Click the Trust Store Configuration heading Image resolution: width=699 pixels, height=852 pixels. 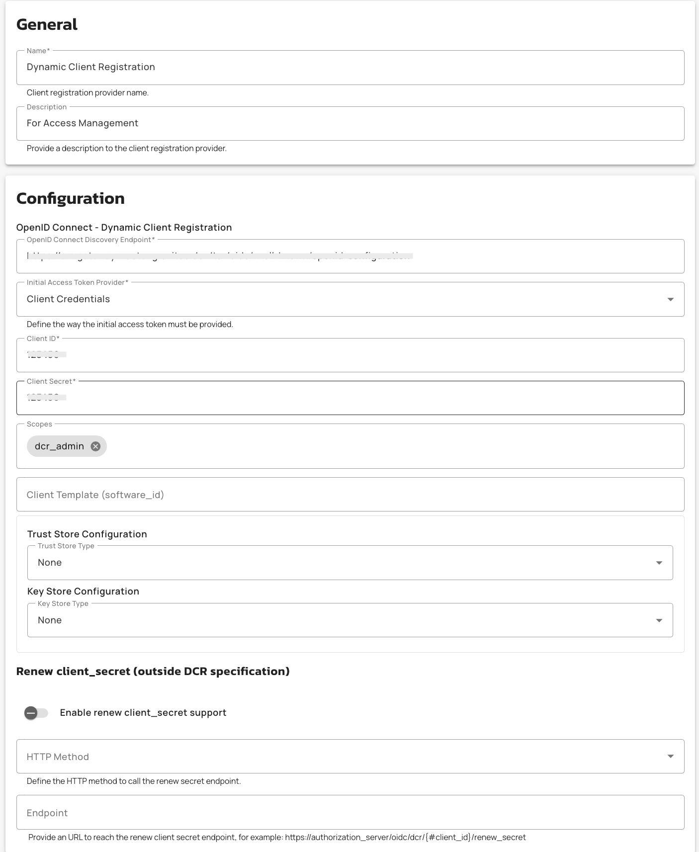(87, 534)
